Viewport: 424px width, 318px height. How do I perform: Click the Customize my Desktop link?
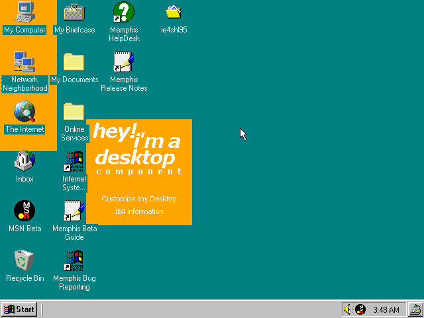tap(139, 199)
